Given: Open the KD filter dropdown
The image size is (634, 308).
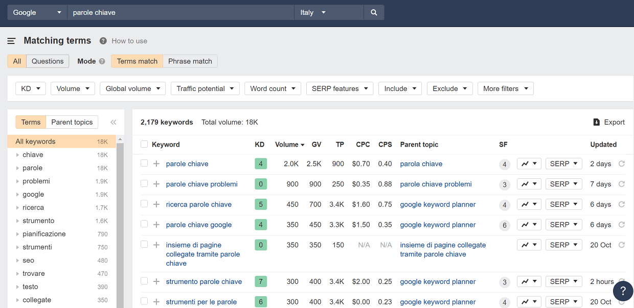Looking at the screenshot, I should [x=31, y=88].
